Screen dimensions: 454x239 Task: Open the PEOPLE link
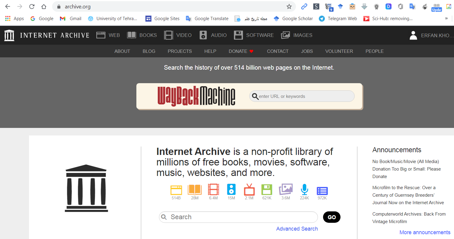(375, 51)
